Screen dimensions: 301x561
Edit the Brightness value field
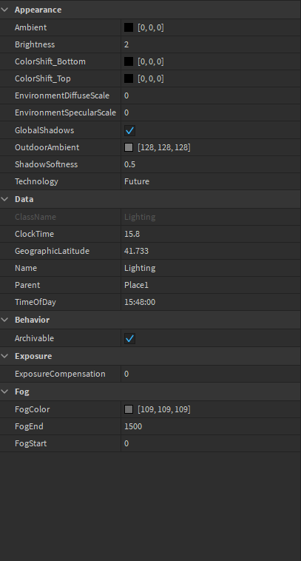tap(211, 44)
